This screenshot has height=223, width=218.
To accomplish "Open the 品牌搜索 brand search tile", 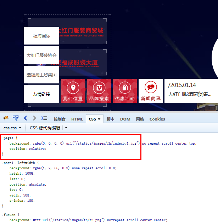I will click(99, 91).
